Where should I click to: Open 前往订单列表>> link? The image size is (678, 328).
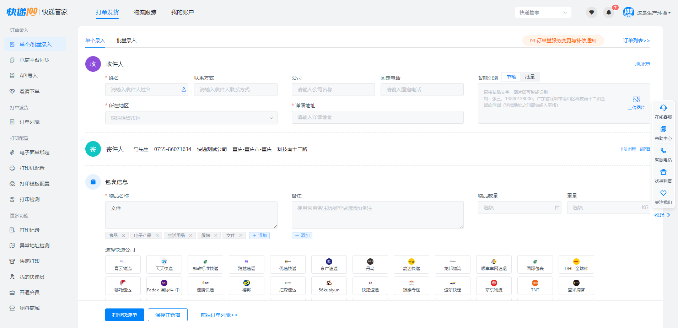(219, 315)
